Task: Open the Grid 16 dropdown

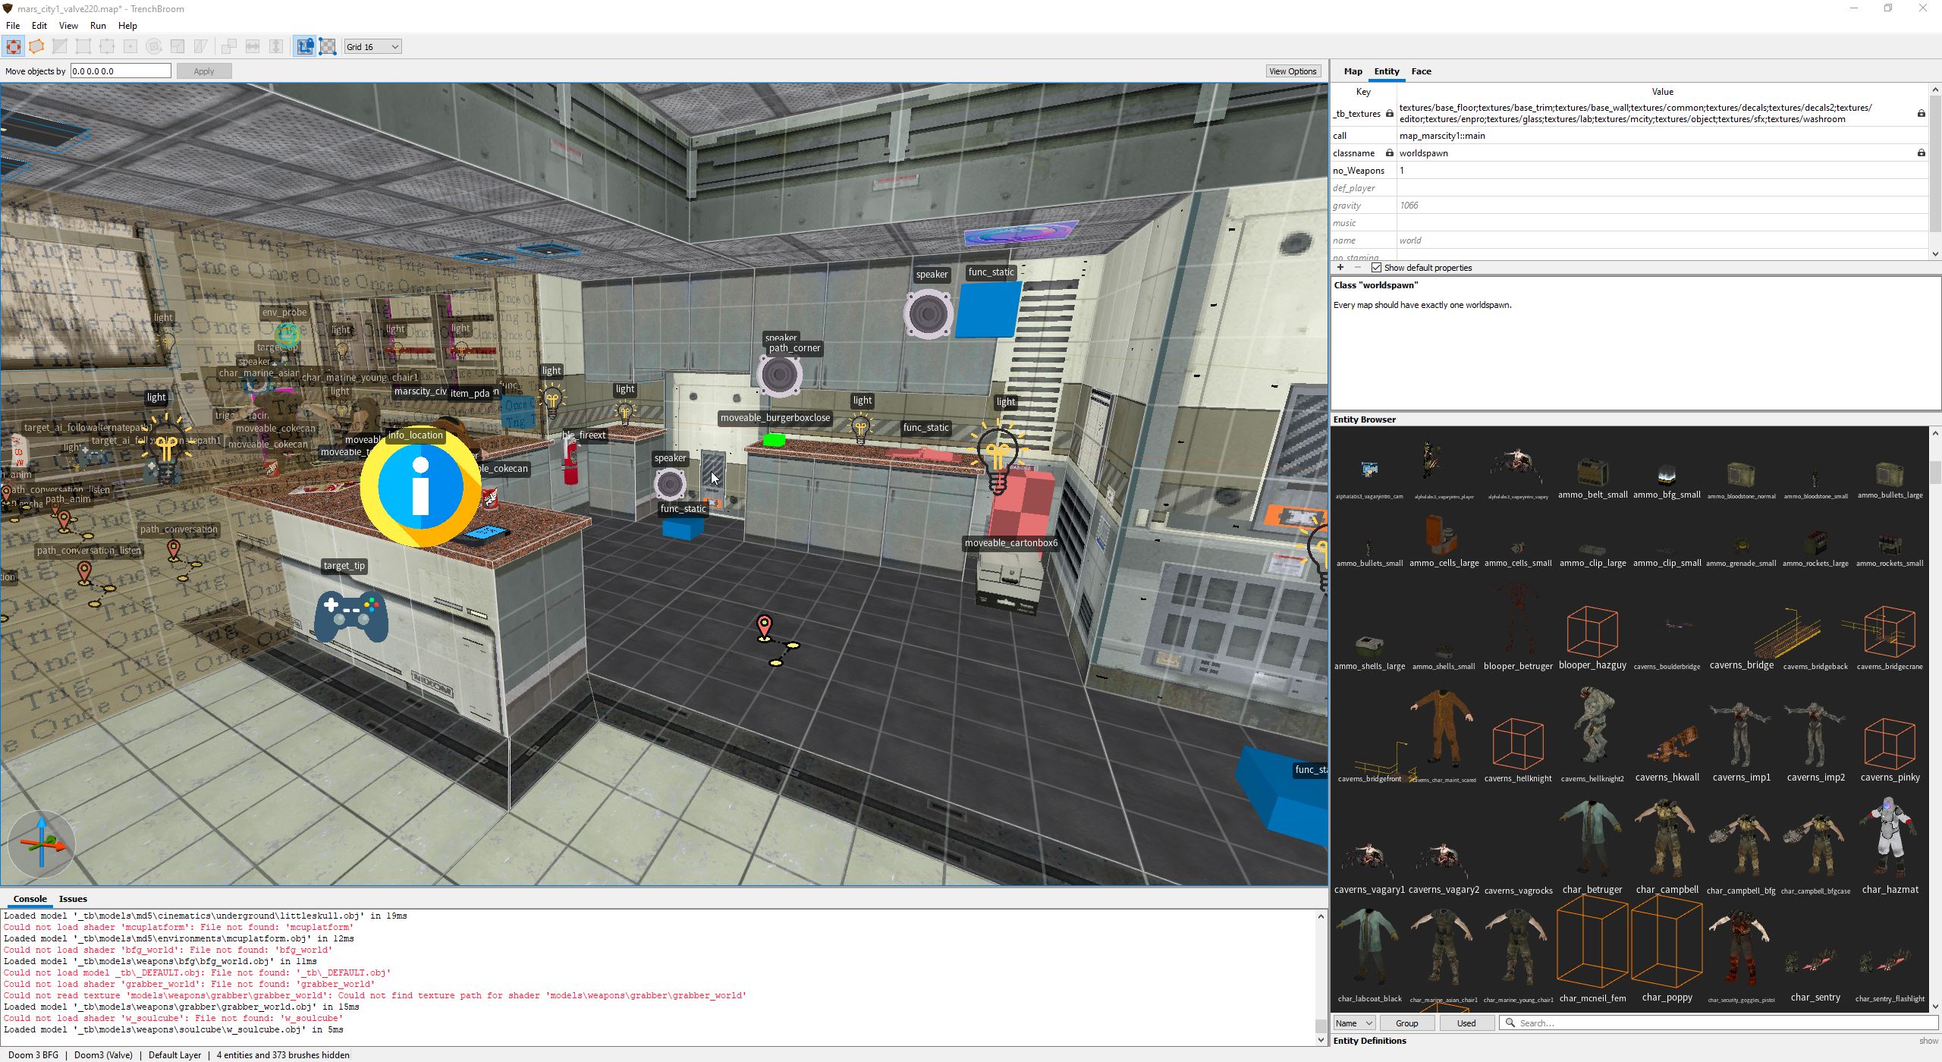Action: 372,47
